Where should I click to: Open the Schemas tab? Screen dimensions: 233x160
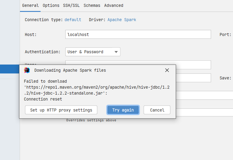[x=92, y=5]
